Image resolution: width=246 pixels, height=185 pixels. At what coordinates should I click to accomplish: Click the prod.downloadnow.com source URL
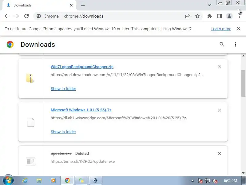127,75
